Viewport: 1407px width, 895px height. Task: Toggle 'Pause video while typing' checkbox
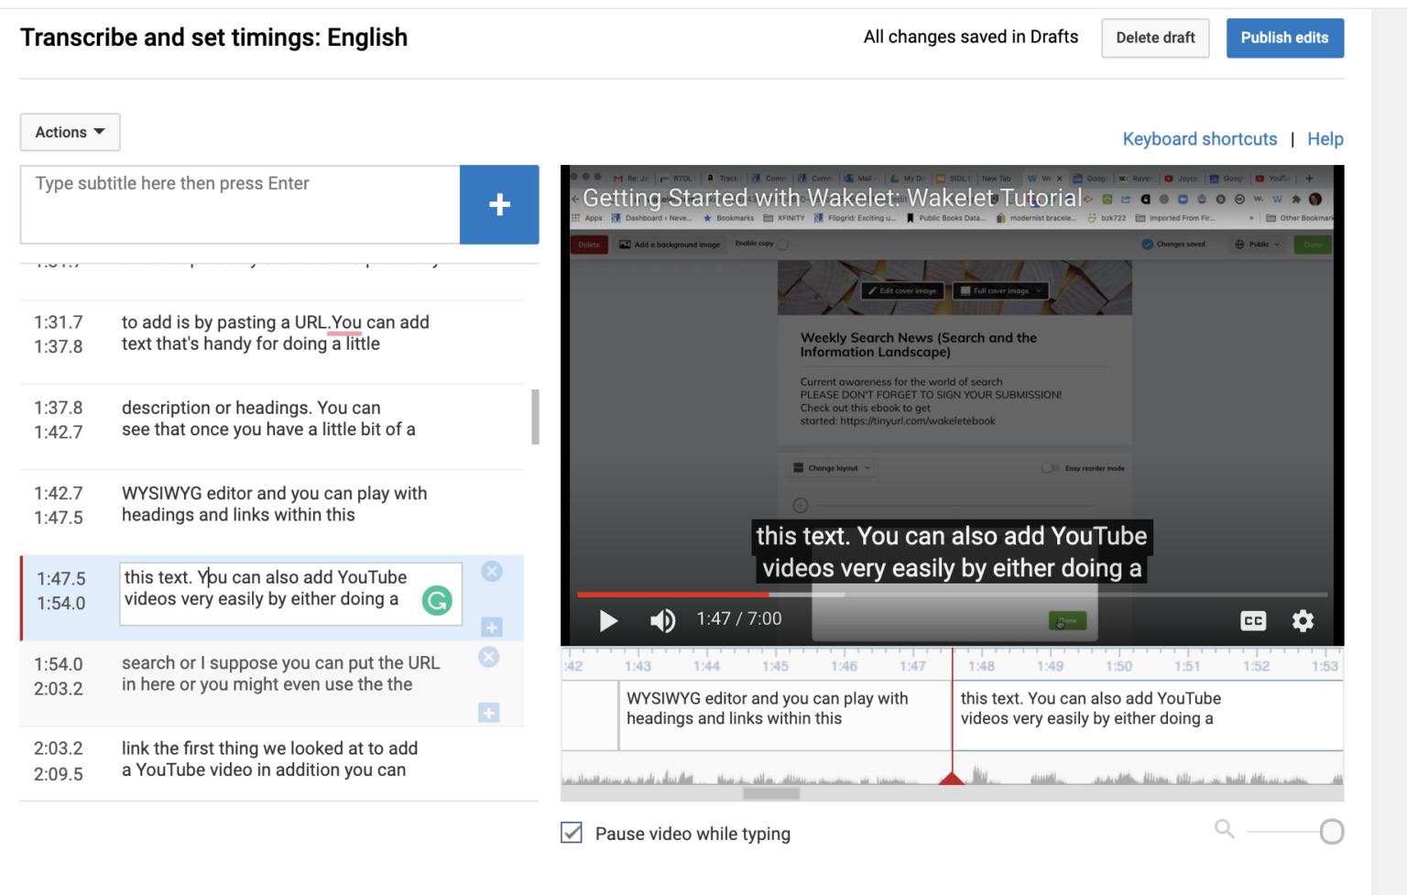(x=572, y=833)
